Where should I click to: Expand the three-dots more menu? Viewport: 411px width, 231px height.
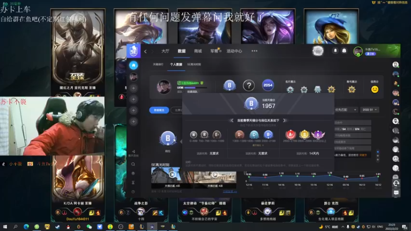(x=254, y=51)
